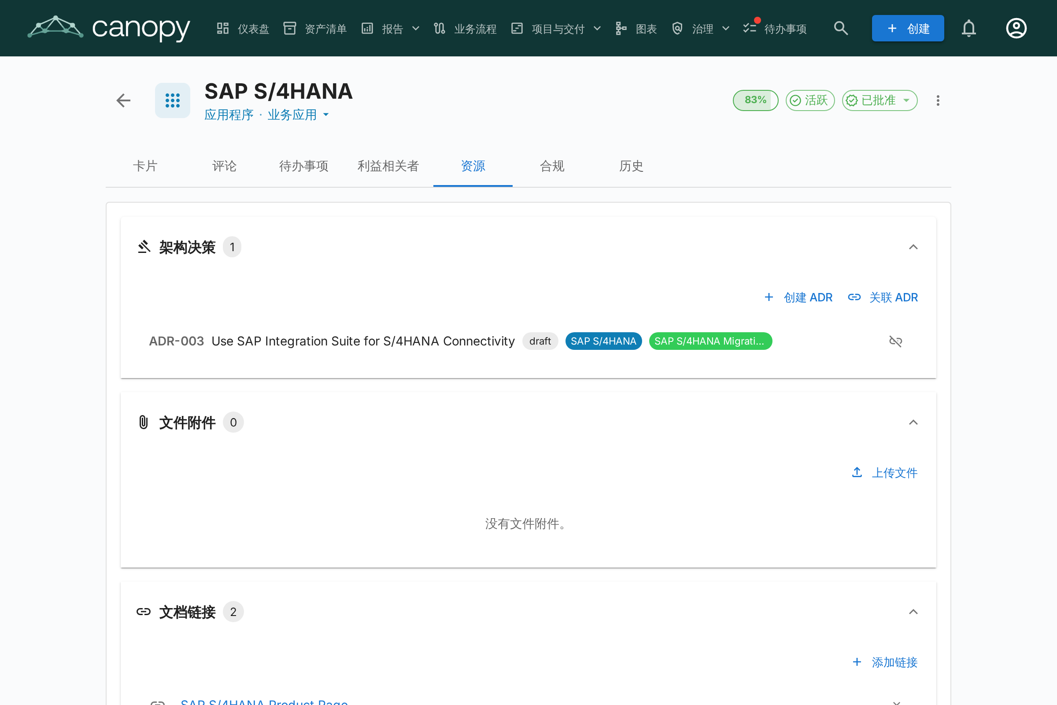Image resolution: width=1057 pixels, height=705 pixels.
Task: Click the blue 创建 button
Action: tap(908, 28)
